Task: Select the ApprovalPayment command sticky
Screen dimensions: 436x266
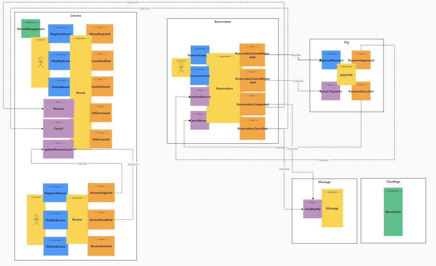Action: point(331,60)
